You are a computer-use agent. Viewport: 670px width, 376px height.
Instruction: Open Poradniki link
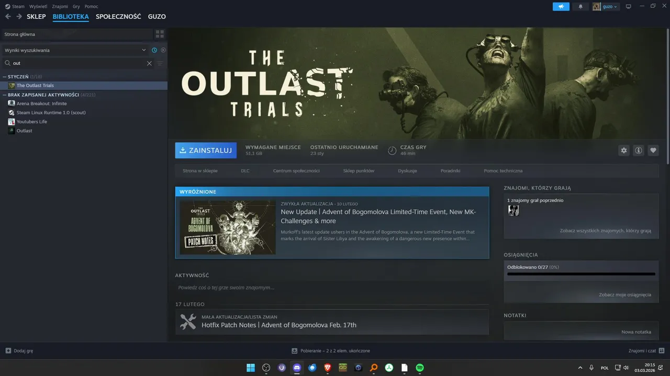point(450,171)
